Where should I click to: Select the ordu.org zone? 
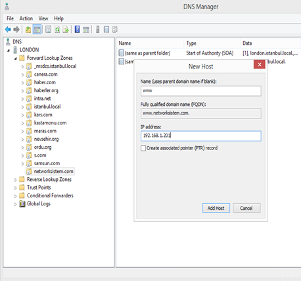click(x=43, y=147)
